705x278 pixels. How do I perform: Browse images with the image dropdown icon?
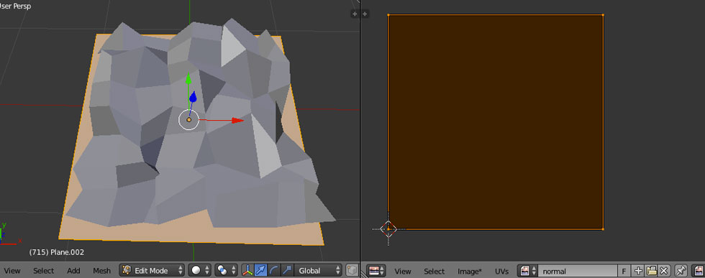point(528,271)
